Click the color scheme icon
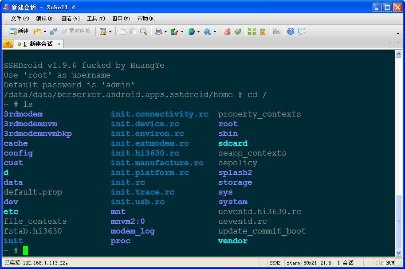Image resolution: width=405 pixels, height=269 pixels. pos(175,31)
